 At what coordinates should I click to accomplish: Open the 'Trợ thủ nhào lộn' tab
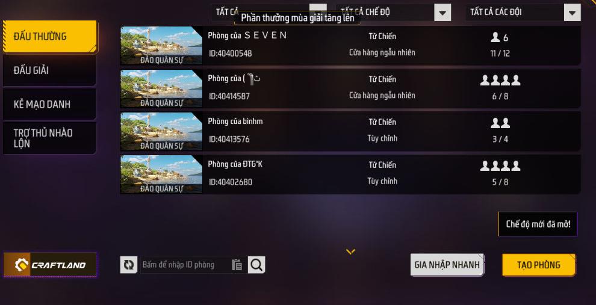click(50, 138)
